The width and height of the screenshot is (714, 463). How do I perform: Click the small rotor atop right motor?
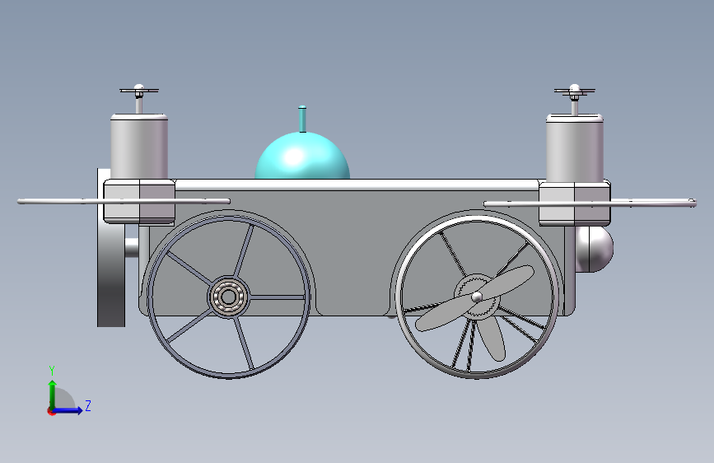coord(575,91)
